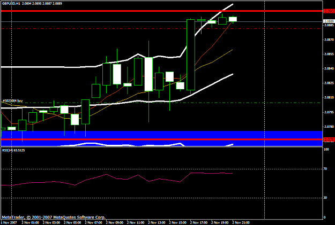Select the #5023004 buy order label
Screen dimensions: 335x225
tap(13, 100)
